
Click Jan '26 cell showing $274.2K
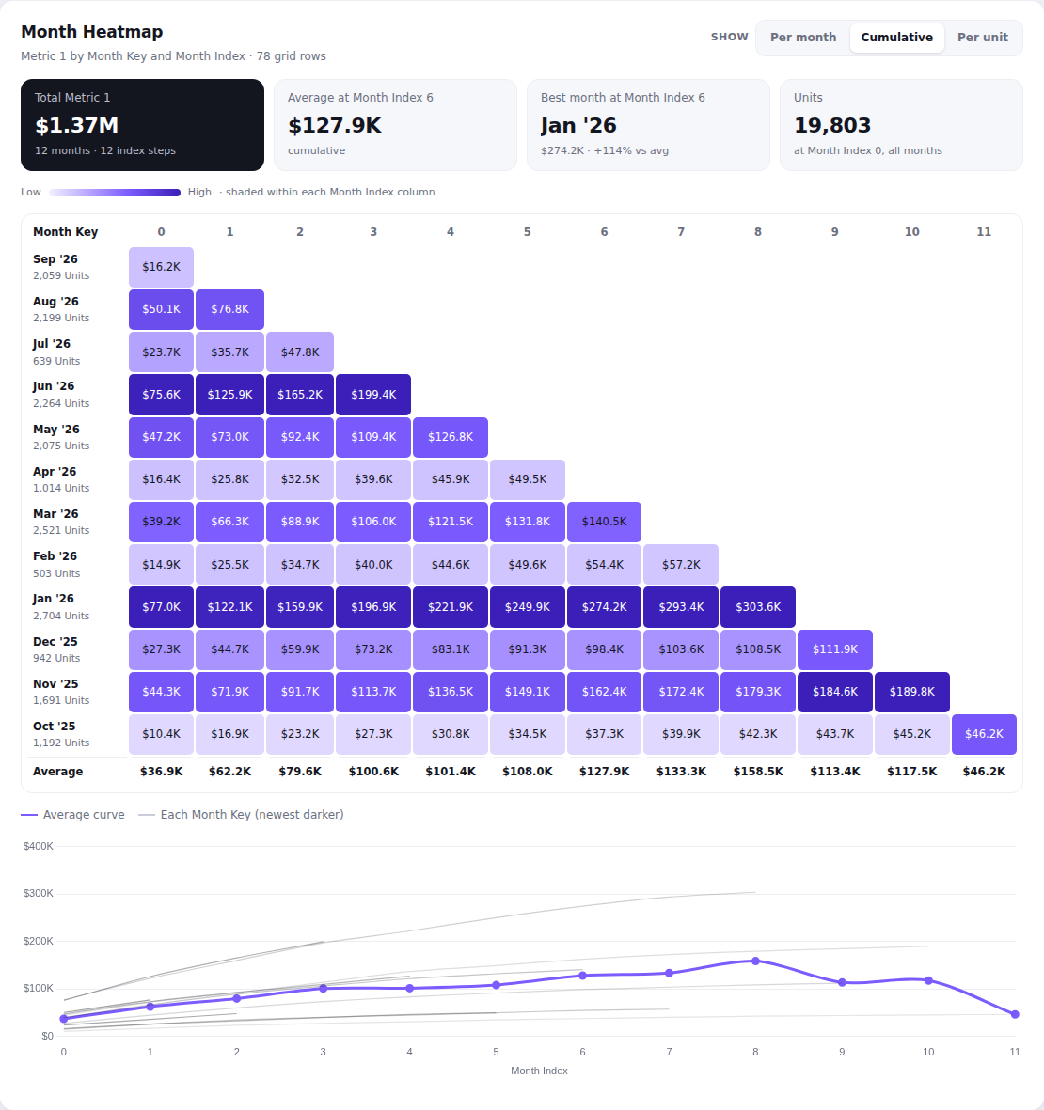(604, 606)
